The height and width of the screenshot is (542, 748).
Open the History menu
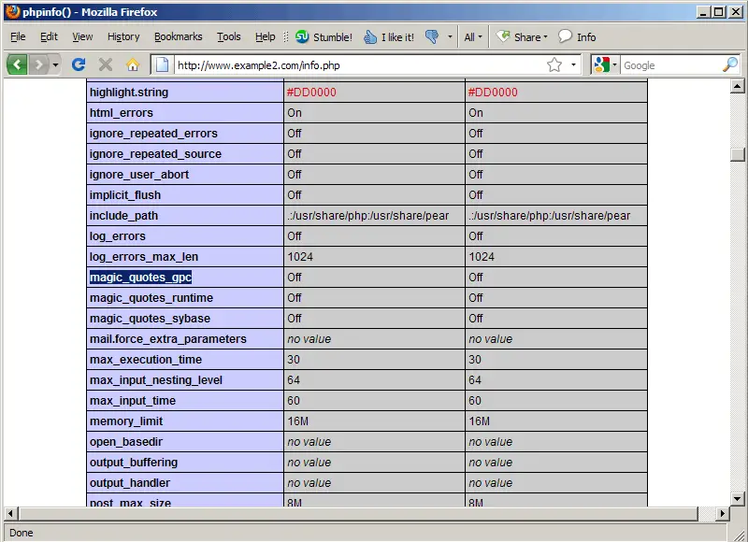pyautogui.click(x=123, y=36)
